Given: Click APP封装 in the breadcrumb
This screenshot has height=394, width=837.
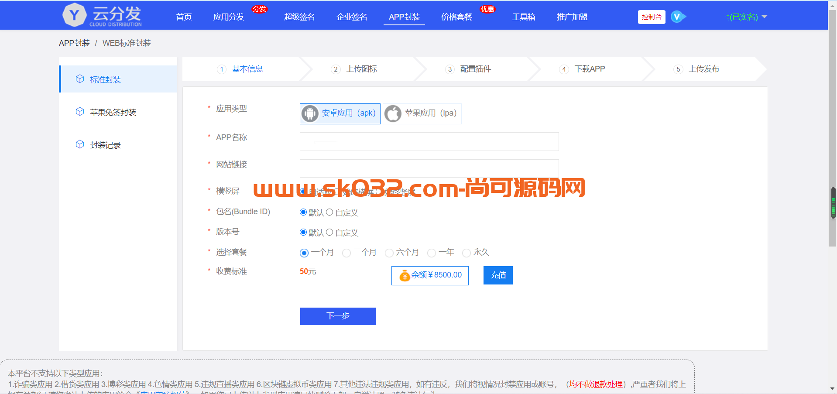Looking at the screenshot, I should click(74, 43).
